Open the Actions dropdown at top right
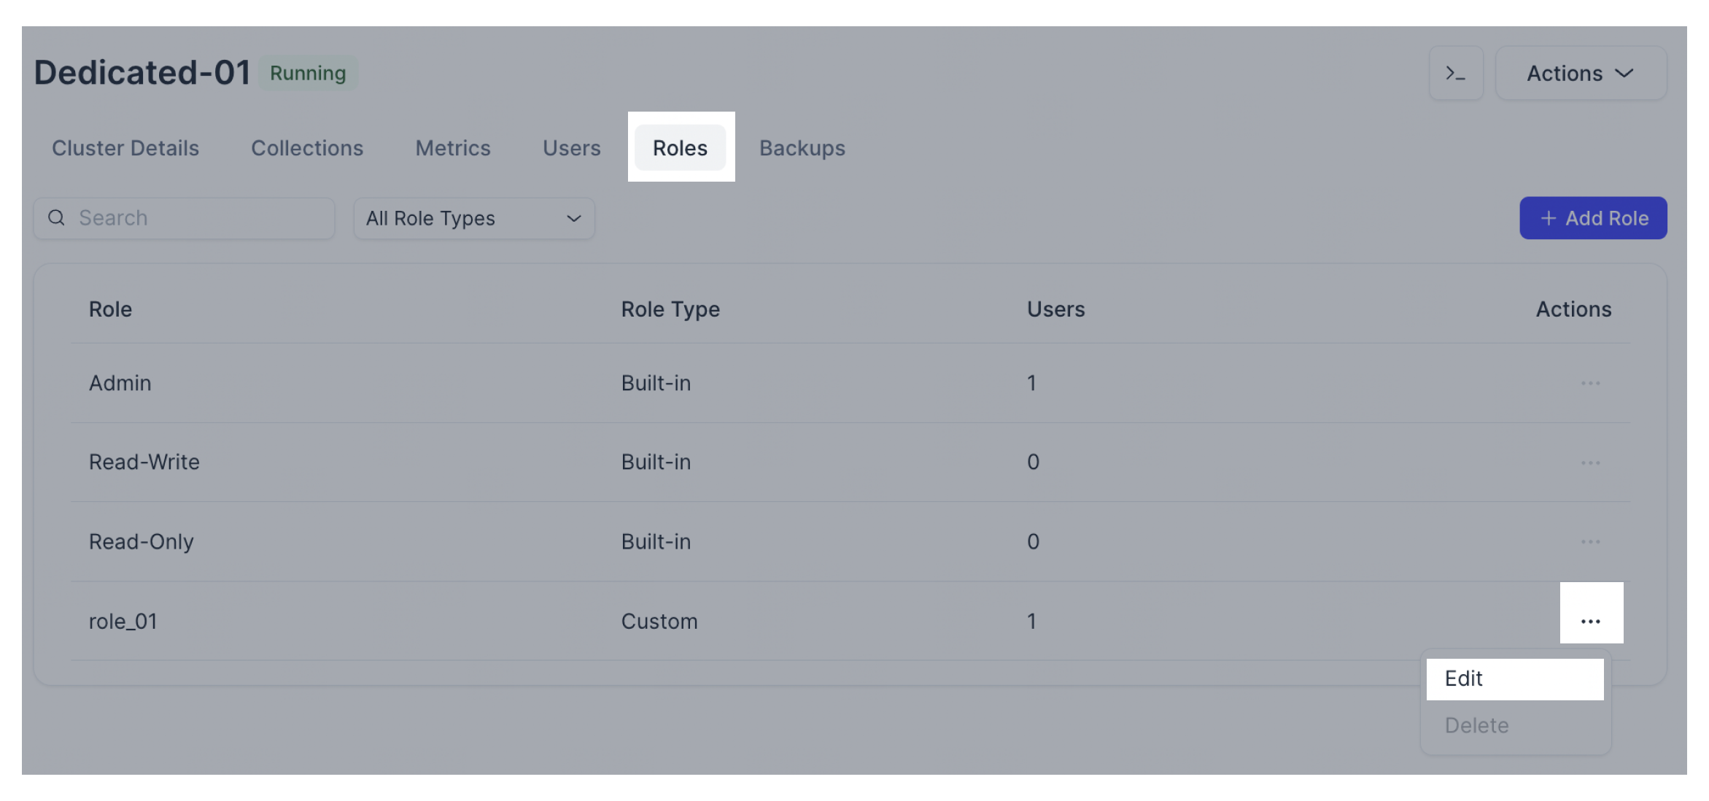Image resolution: width=1709 pixels, height=801 pixels. tap(1581, 73)
